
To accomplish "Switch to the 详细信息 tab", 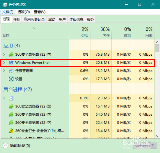I will (76, 19).
